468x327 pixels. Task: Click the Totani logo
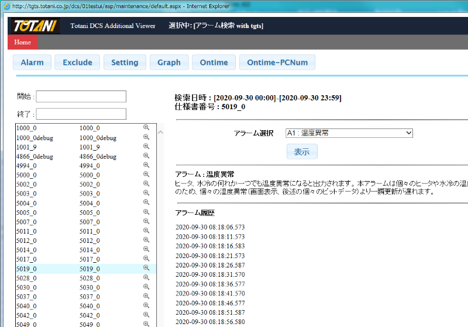(35, 26)
